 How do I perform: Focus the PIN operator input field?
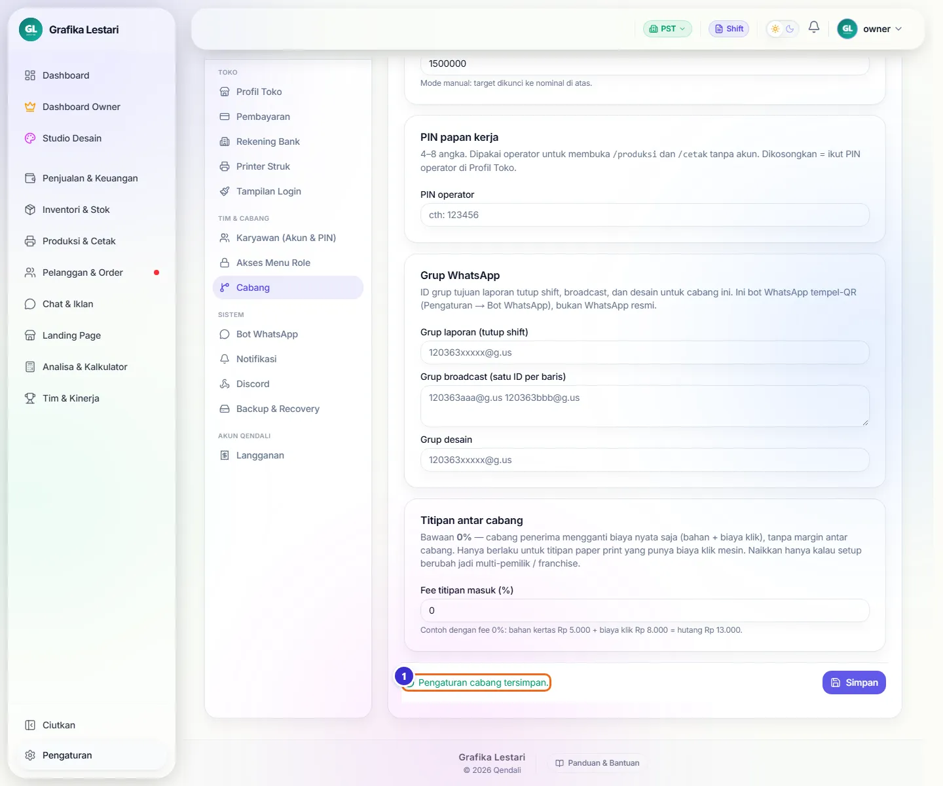coord(645,215)
